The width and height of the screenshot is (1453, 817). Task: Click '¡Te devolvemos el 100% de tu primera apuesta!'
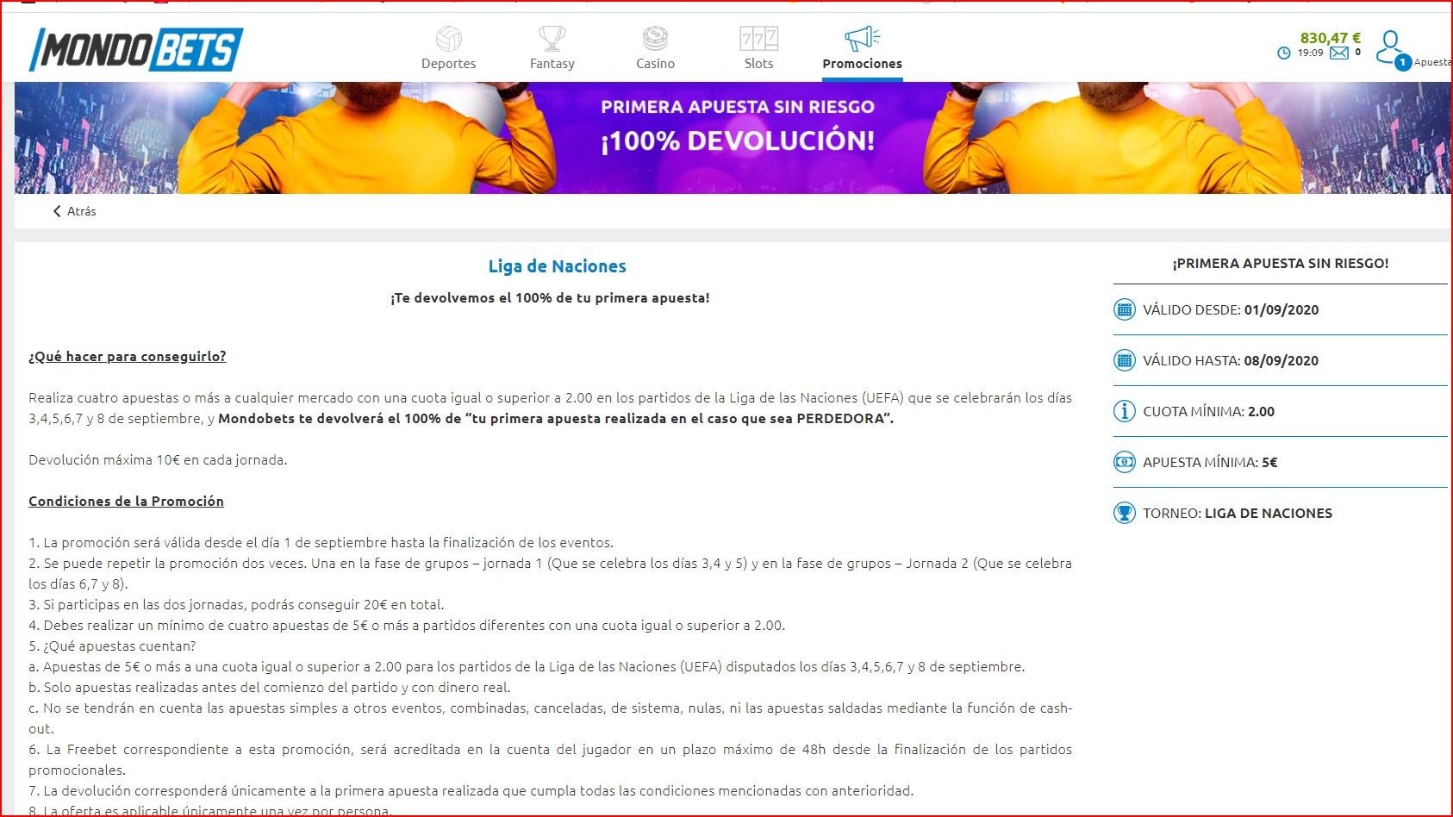[550, 298]
